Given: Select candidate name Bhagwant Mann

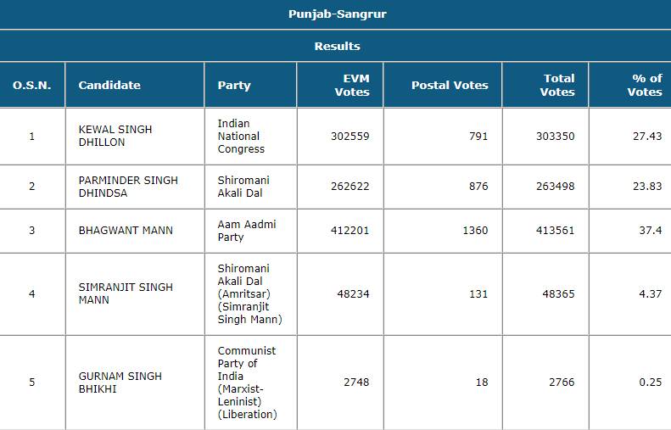Looking at the screenshot, I should [x=126, y=230].
